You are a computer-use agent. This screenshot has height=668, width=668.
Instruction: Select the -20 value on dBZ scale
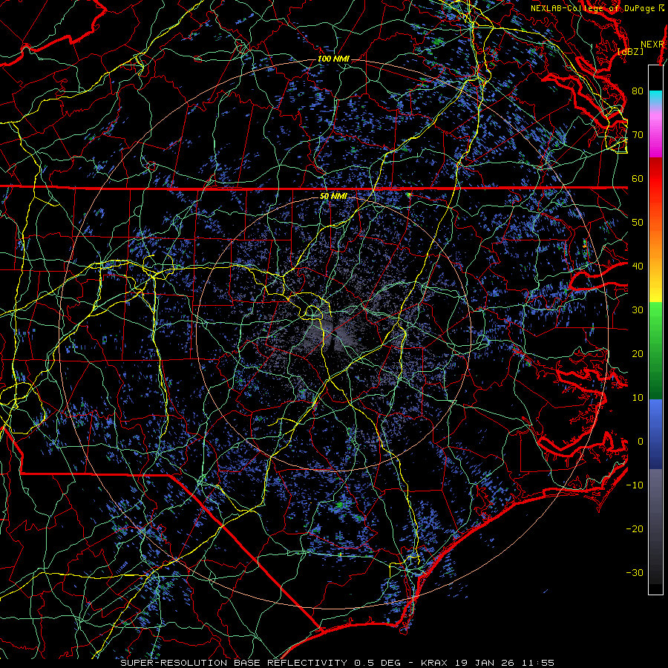[x=635, y=529]
